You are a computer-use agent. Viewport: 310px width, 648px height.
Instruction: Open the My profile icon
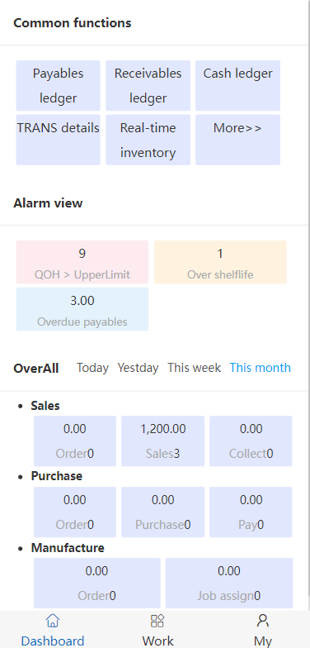point(262,620)
